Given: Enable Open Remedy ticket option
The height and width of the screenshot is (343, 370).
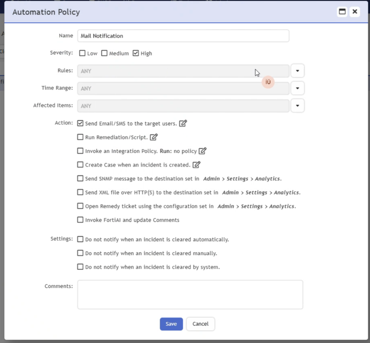Looking at the screenshot, I should tap(80, 206).
